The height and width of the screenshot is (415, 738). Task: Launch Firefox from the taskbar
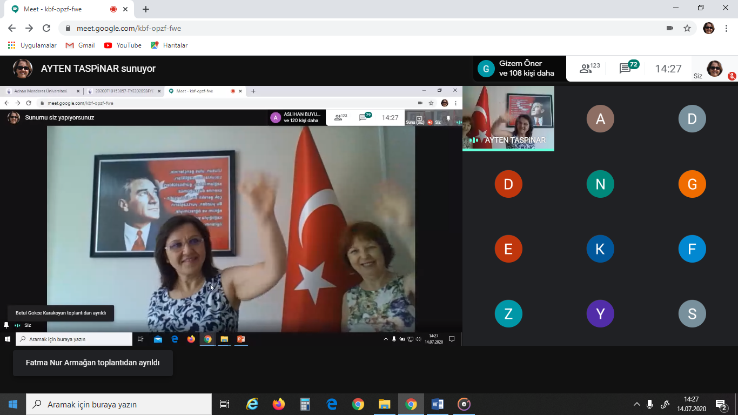[279, 404]
